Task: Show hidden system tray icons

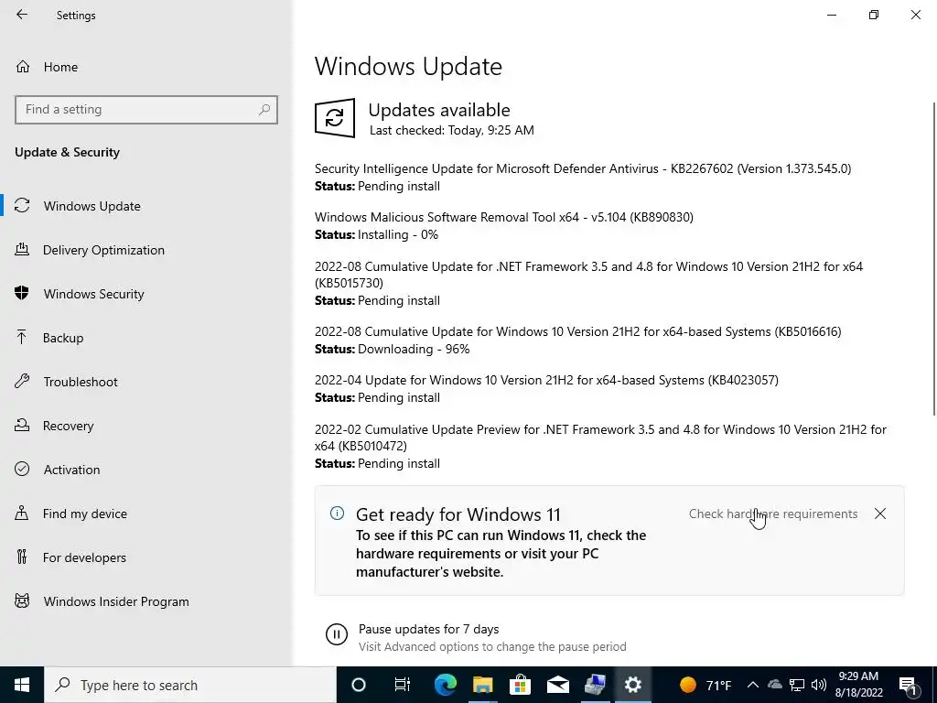Action: tap(753, 685)
